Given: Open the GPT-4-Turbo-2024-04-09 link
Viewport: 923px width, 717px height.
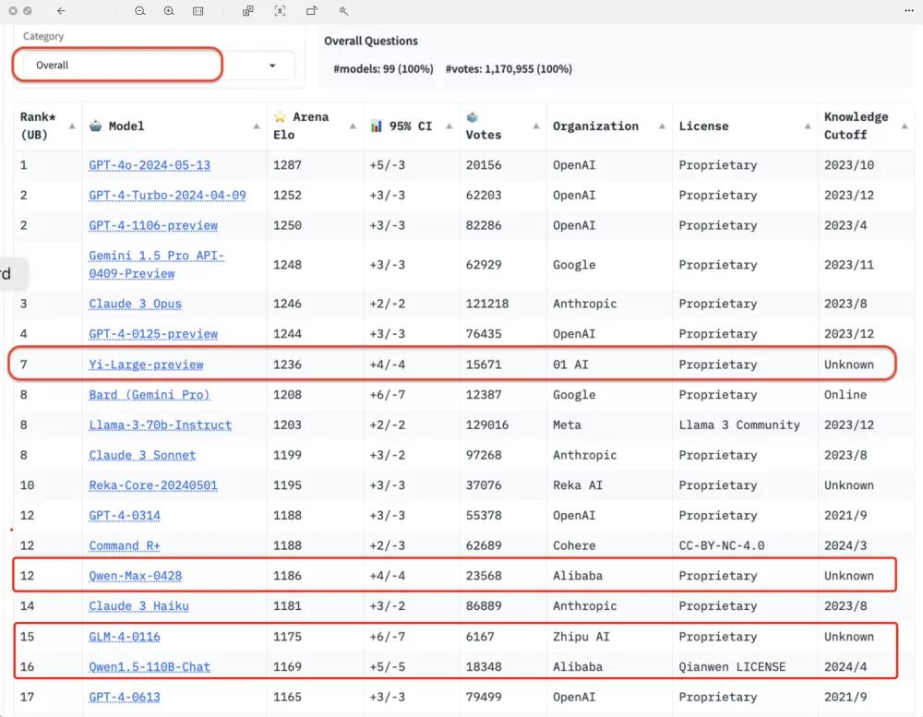Looking at the screenshot, I should 167,195.
